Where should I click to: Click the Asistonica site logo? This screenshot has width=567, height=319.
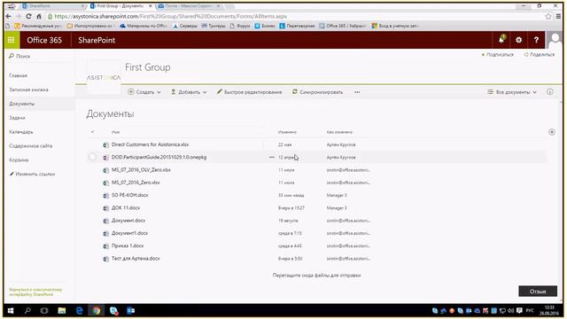coord(104,77)
